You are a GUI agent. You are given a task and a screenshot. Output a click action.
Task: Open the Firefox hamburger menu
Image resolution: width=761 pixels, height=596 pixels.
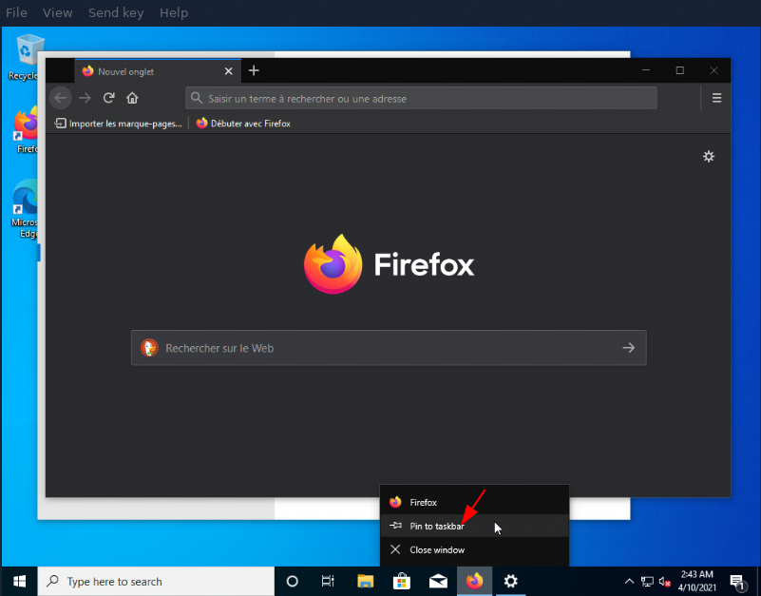coord(716,98)
